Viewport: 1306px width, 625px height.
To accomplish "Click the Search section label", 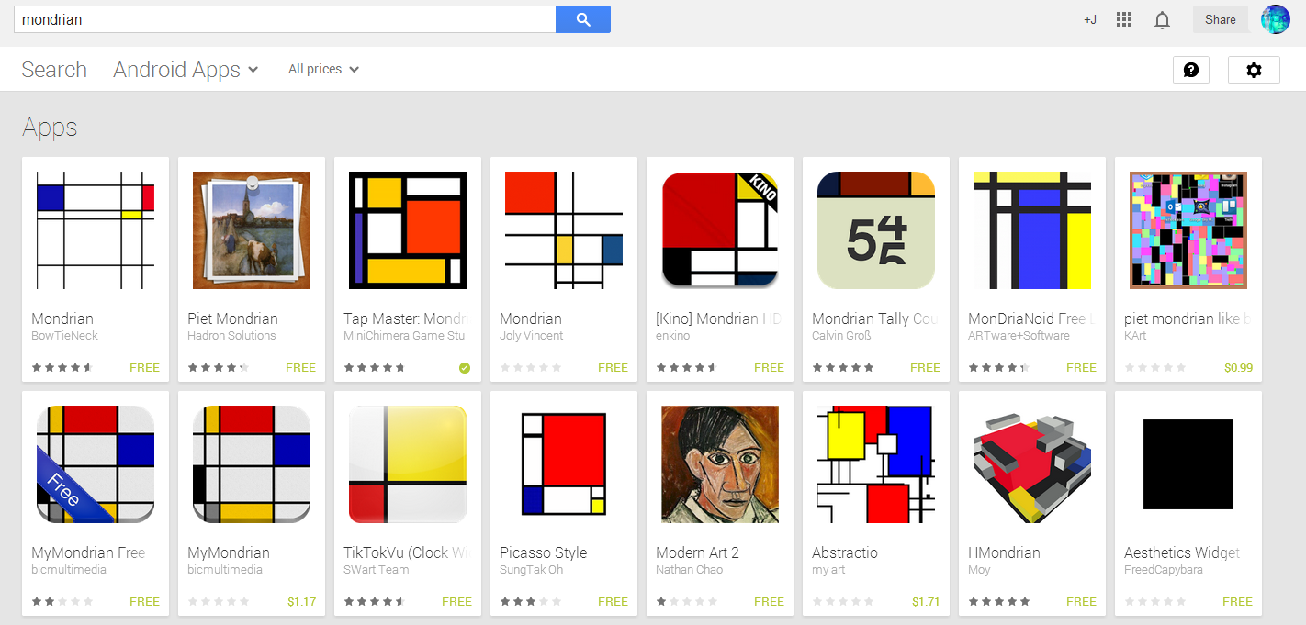I will 54,70.
